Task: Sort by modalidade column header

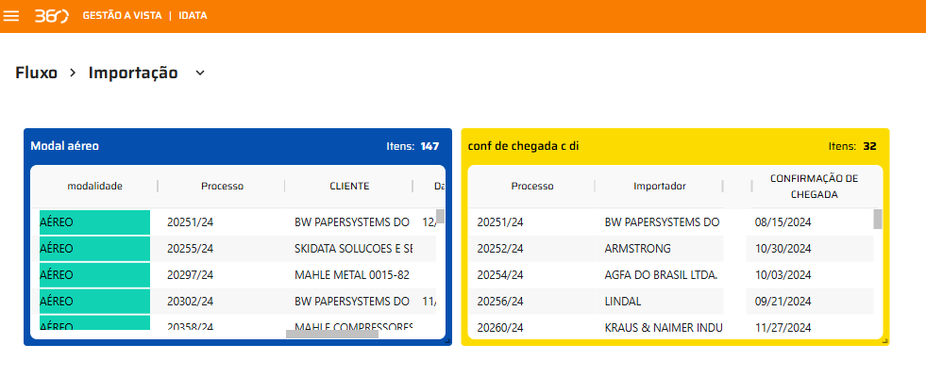Action: tap(95, 187)
